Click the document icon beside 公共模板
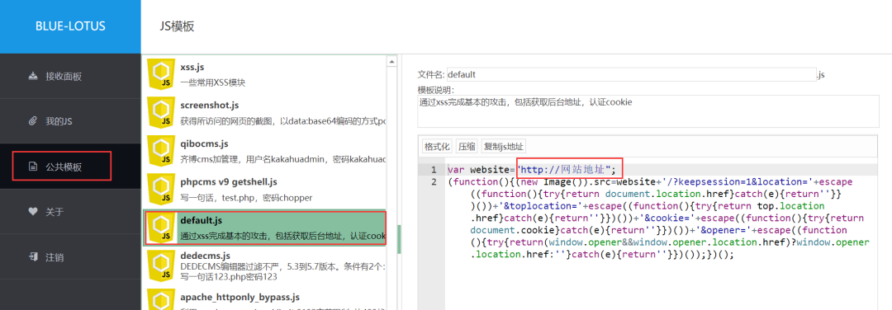This screenshot has width=892, height=310. pyautogui.click(x=33, y=167)
